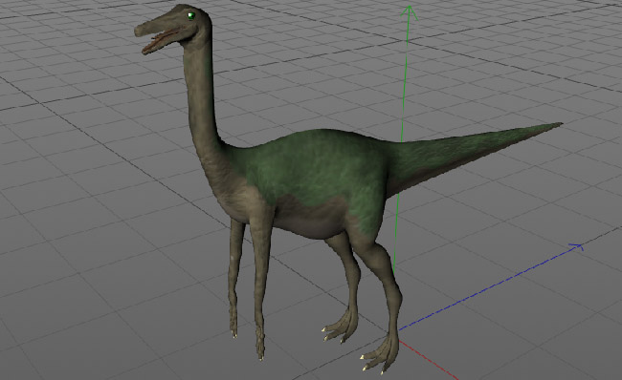Click the nearer front arm of the dinosaur

pyautogui.click(x=260, y=285)
